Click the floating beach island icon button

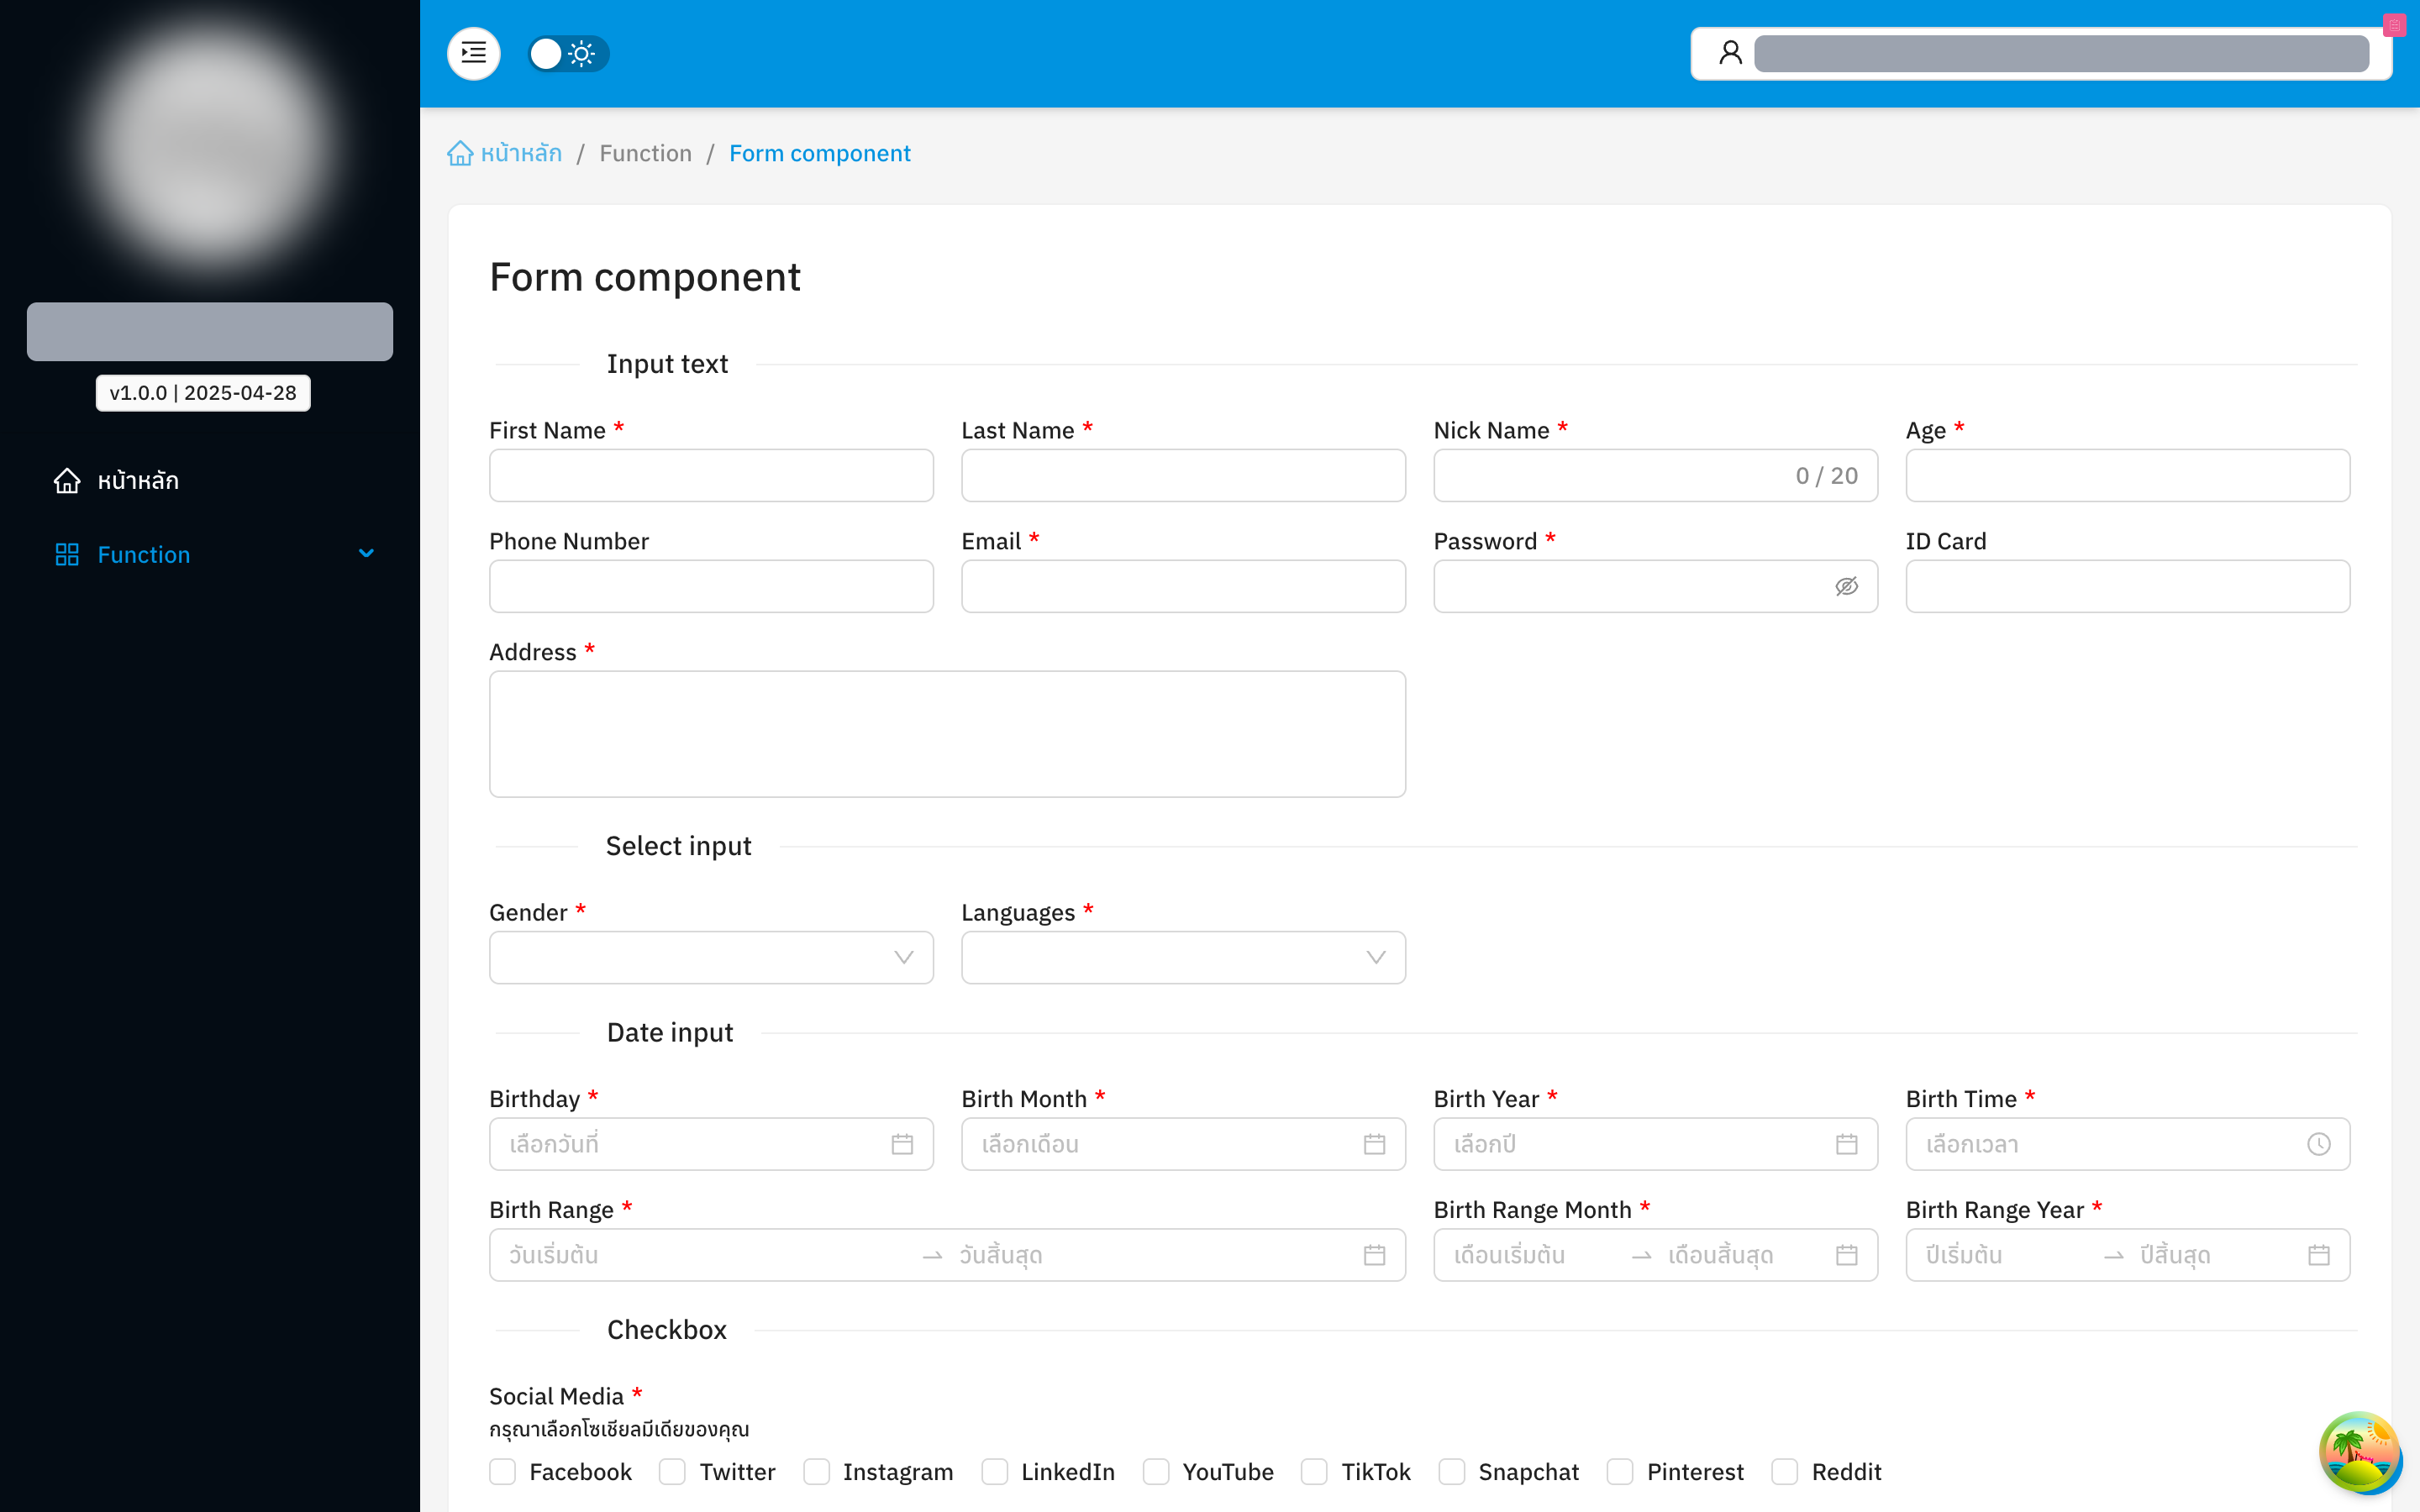[x=2360, y=1452]
